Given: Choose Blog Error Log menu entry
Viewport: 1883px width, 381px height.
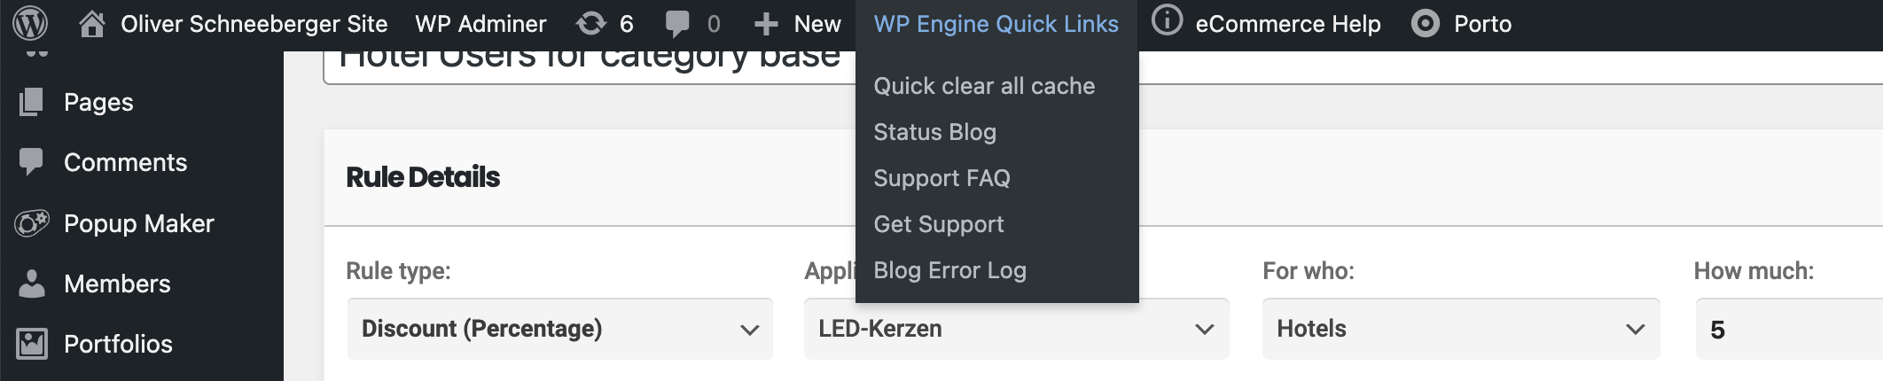Looking at the screenshot, I should pos(949,270).
